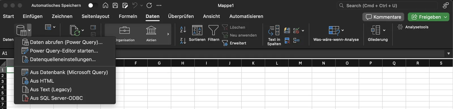Open the Analysetools add-in
The width and height of the screenshot is (453, 109).
click(413, 27)
